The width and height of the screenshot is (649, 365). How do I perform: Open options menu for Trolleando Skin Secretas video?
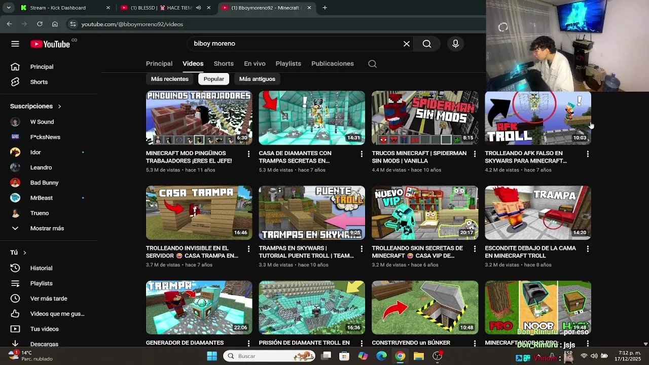(475, 249)
